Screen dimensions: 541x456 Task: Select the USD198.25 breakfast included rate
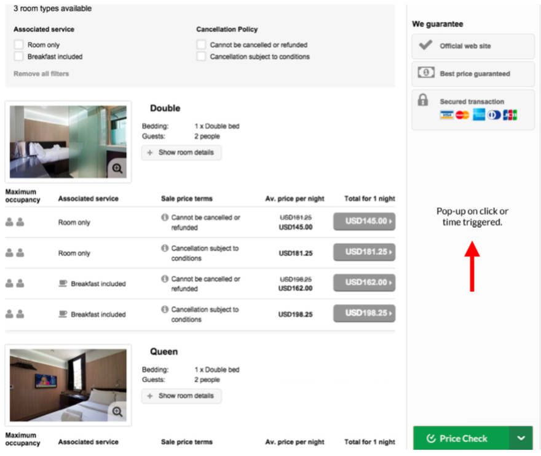[x=364, y=313]
